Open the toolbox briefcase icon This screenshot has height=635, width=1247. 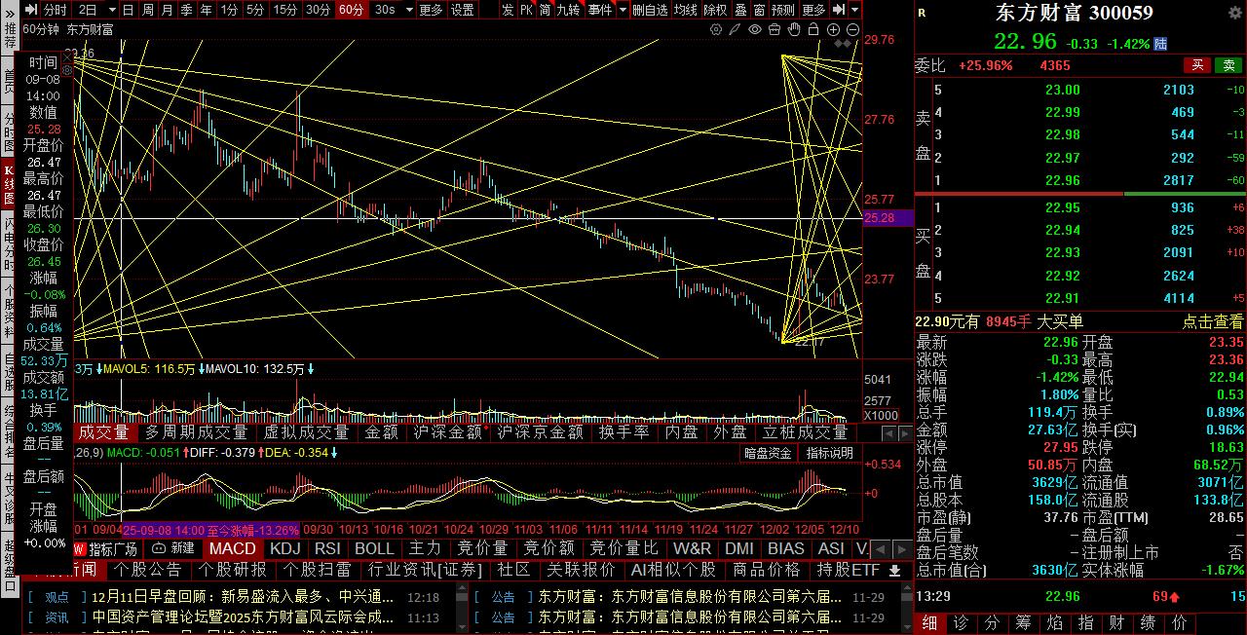775,30
